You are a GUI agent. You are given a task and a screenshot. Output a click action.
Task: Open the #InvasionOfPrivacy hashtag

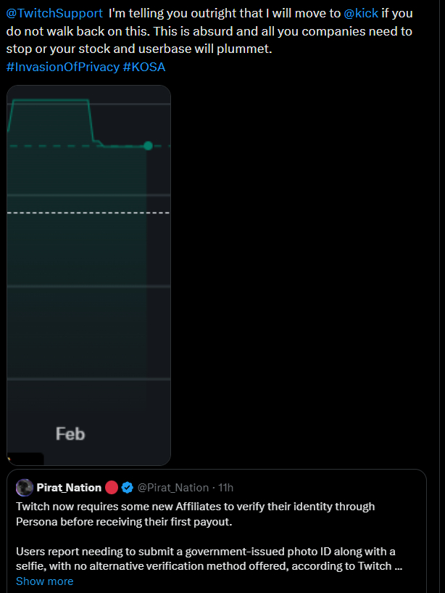[x=62, y=67]
